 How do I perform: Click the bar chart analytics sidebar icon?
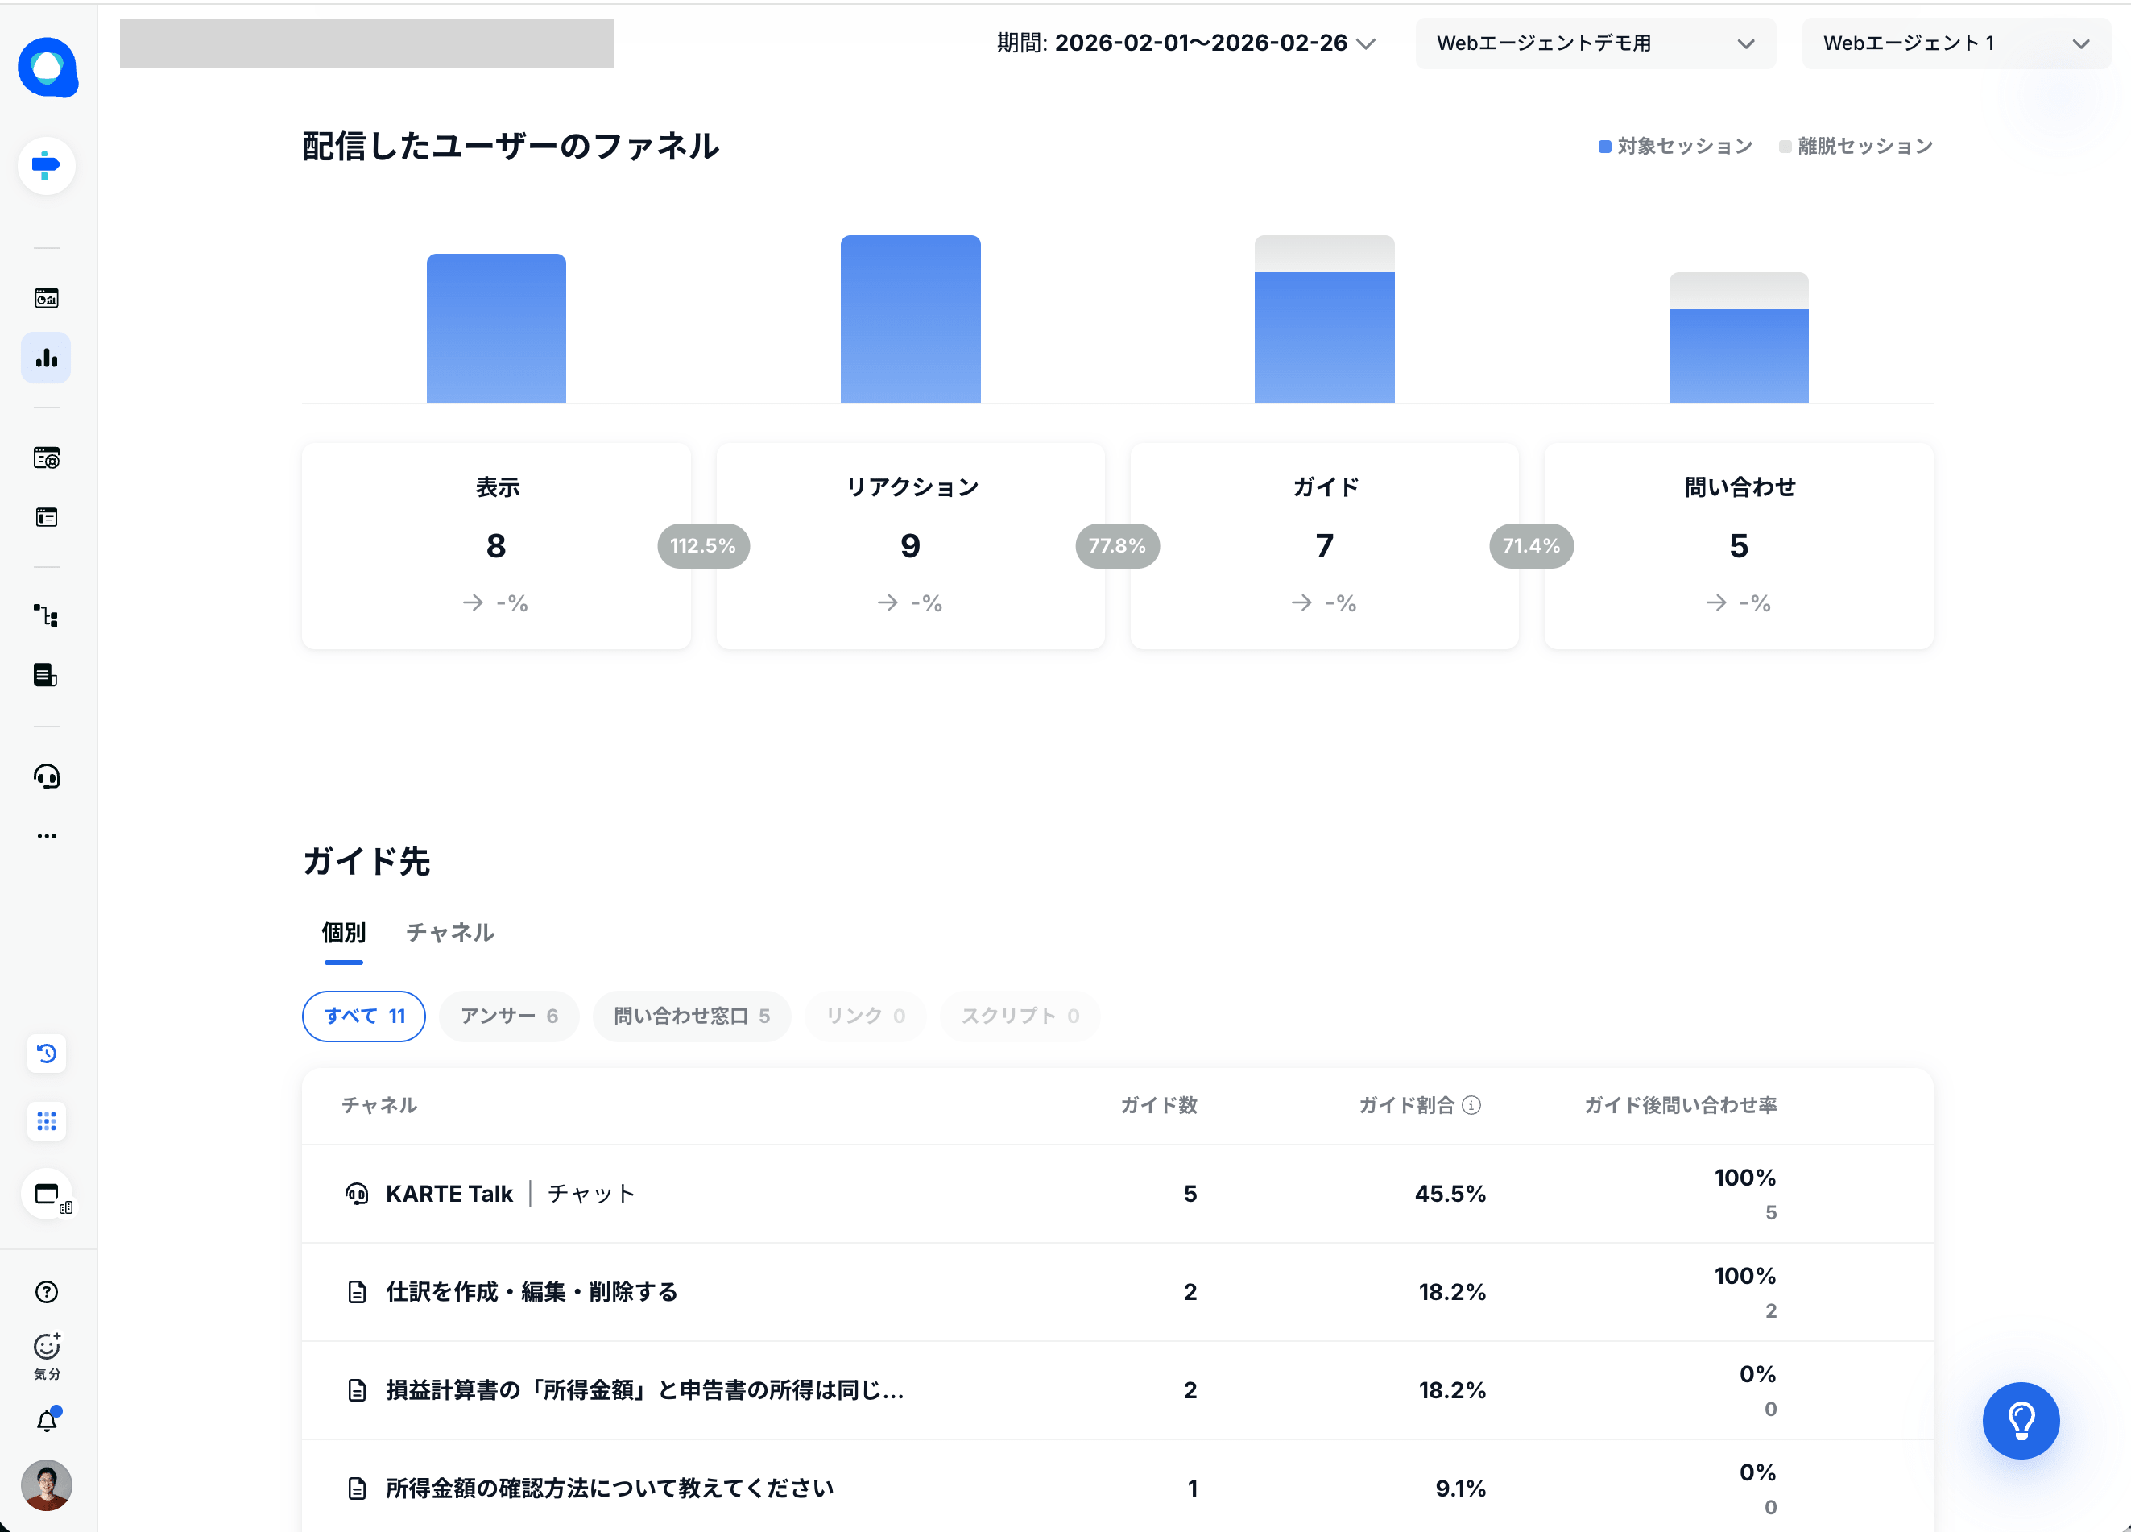[x=46, y=358]
